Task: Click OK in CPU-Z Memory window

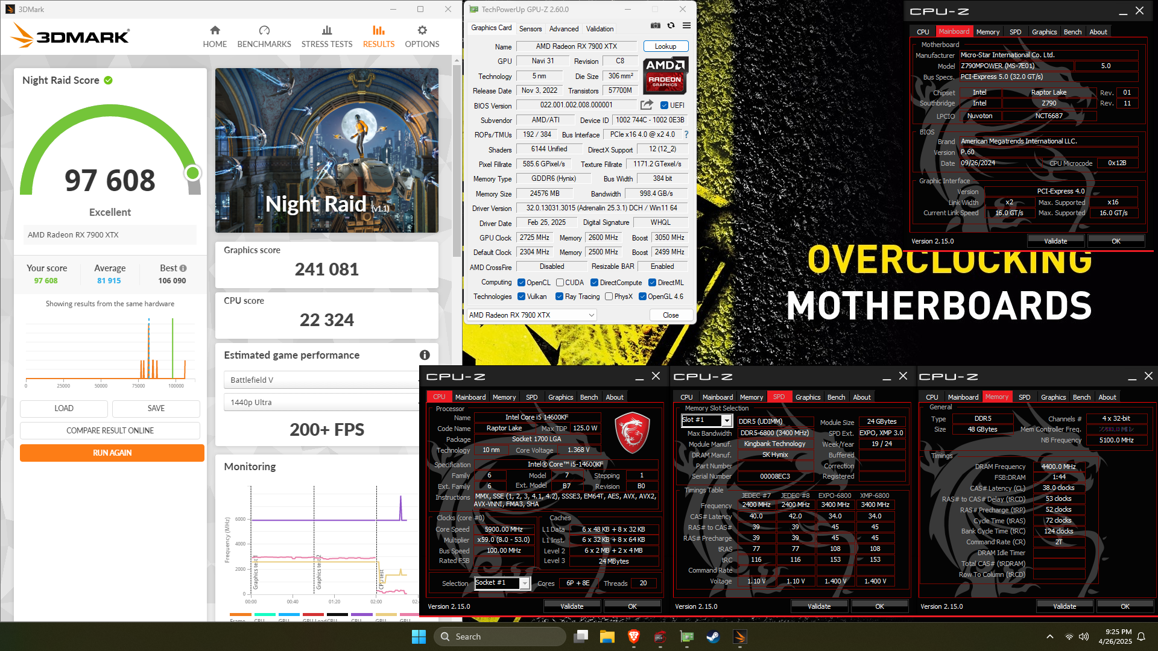Action: tap(1125, 606)
